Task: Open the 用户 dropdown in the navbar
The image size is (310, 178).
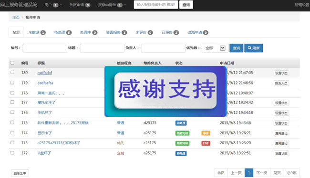Action: pyautogui.click(x=53, y=5)
